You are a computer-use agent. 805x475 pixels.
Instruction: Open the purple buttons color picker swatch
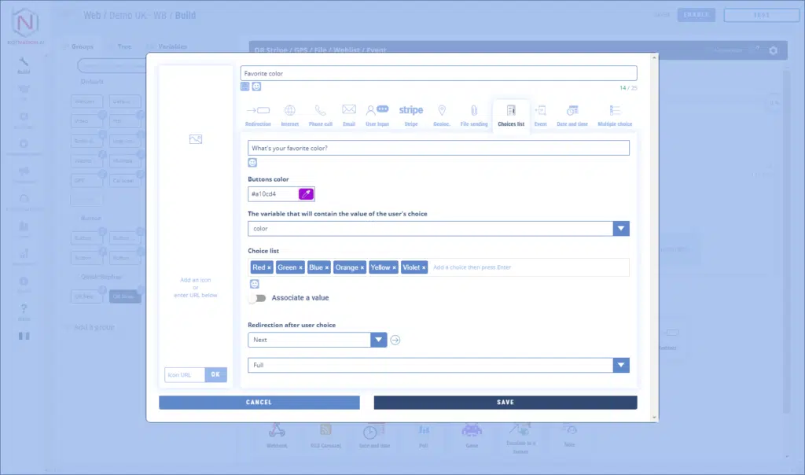pyautogui.click(x=306, y=194)
